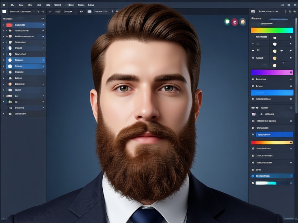The image size is (298, 223).
Task: Click the red circular button above the portrait
Action: click(x=235, y=22)
